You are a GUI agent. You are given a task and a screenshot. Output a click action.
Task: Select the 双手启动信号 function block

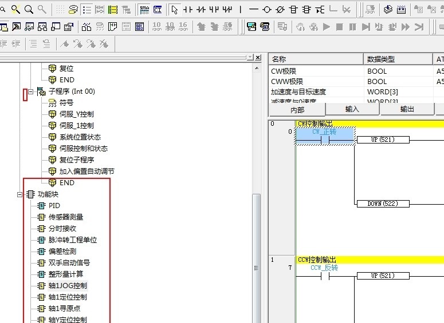tap(69, 263)
